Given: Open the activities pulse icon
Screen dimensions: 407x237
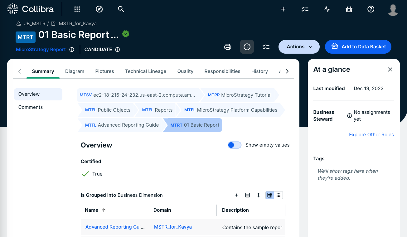Looking at the screenshot, I should point(327,9).
